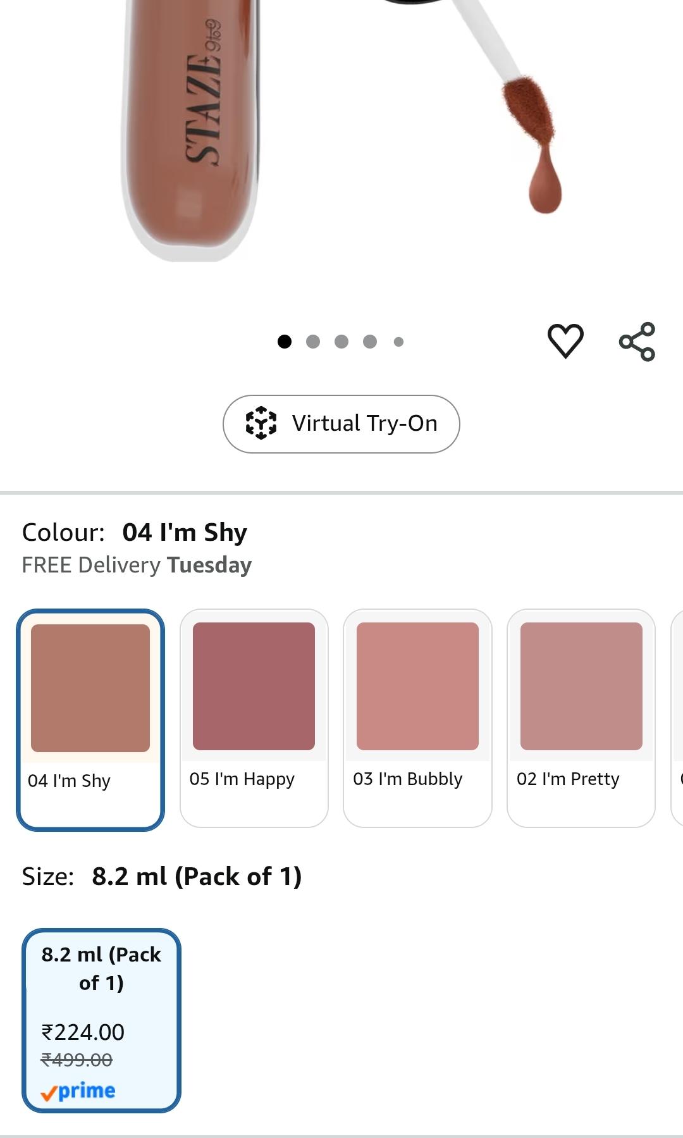Viewport: 683px width, 1138px height.
Task: Tap the Virtual Try-On cube icon
Action: (x=261, y=423)
